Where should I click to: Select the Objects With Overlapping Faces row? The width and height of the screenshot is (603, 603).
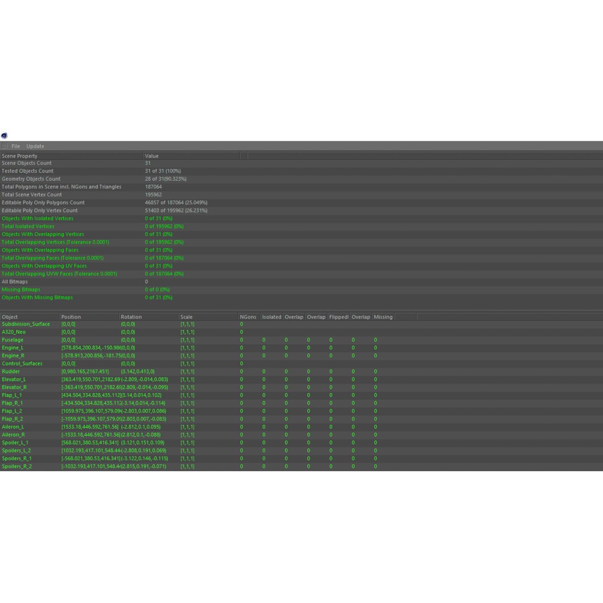pyautogui.click(x=301, y=250)
